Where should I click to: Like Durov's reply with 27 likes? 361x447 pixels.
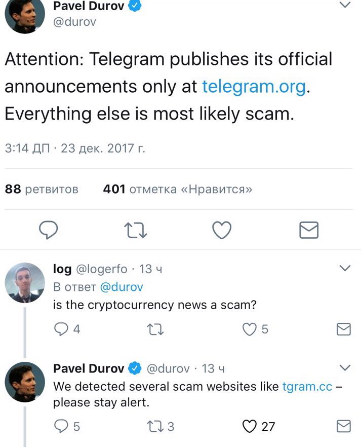259,426
